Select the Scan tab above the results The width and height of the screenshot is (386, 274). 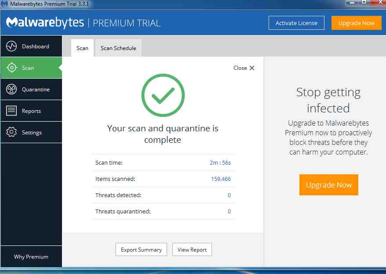(x=82, y=48)
